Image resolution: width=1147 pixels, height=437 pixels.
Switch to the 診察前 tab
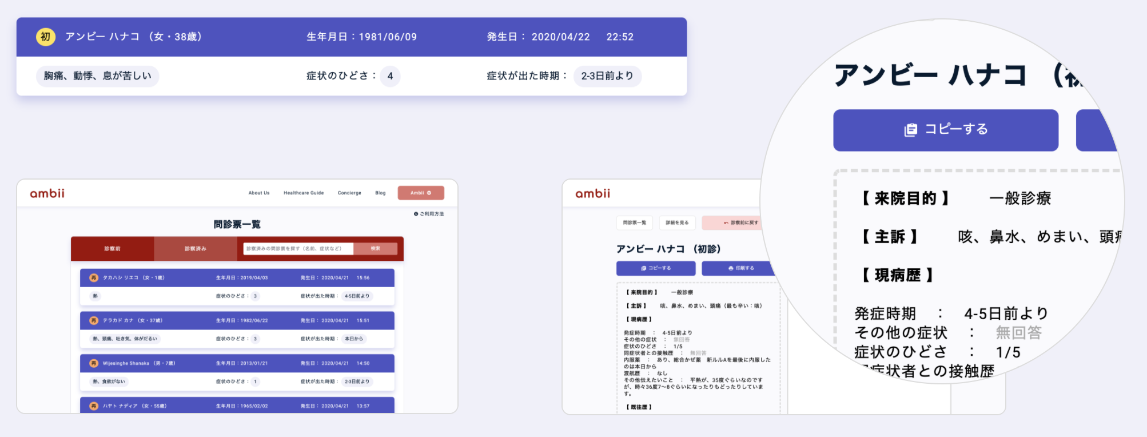(x=112, y=249)
